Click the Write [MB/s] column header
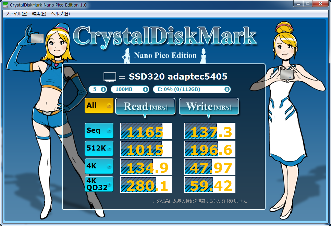Screen dimensions: 331x226 [x=209, y=106]
